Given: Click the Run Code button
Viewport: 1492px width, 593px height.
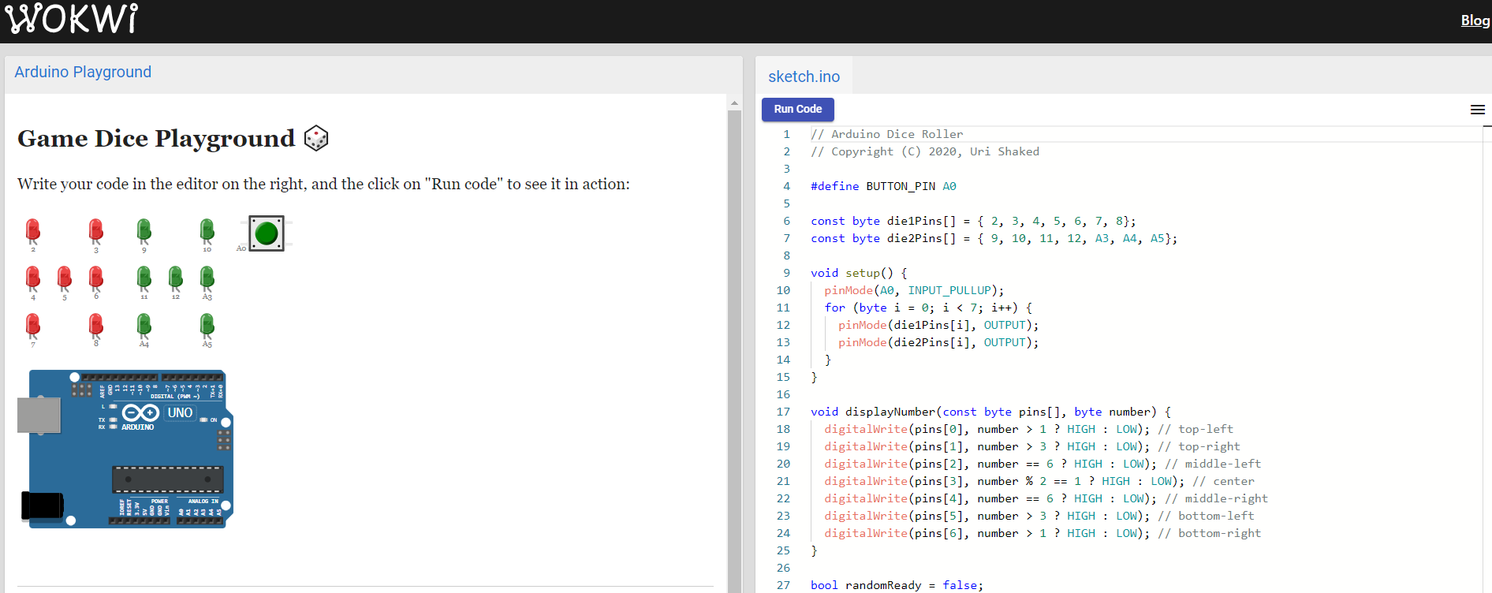Looking at the screenshot, I should click(798, 110).
